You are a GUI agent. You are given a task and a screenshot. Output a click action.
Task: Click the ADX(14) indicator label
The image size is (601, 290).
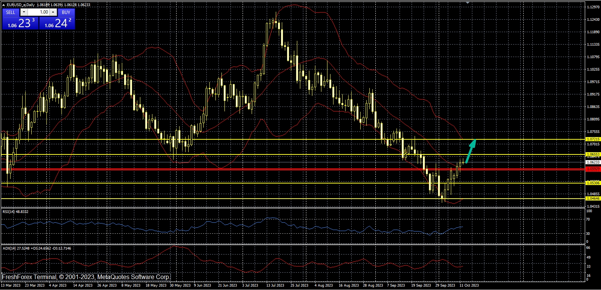pyautogui.click(x=37, y=248)
